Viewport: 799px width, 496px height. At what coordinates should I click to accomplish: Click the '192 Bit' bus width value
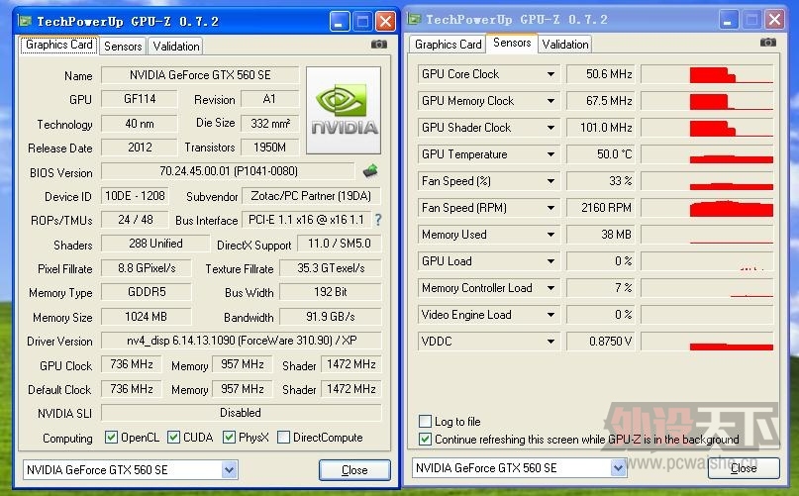(x=331, y=292)
